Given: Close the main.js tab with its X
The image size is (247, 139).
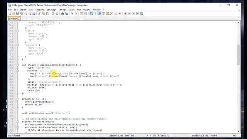Looking at the screenshot, I should 19,19.
